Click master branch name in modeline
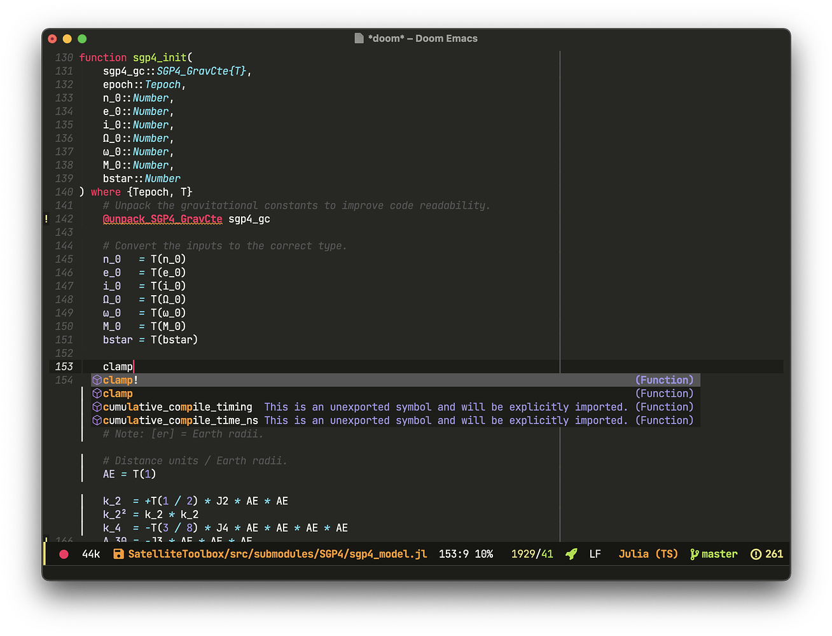Image resolution: width=832 pixels, height=636 pixels. point(719,554)
